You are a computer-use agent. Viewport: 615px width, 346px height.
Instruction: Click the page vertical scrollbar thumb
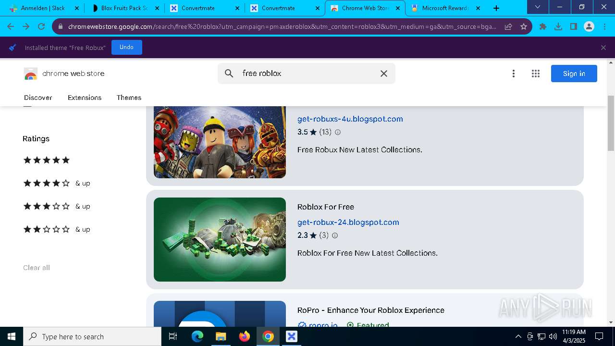tap(611, 123)
